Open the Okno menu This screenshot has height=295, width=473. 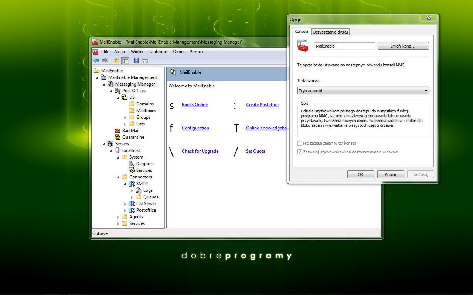[x=178, y=52]
